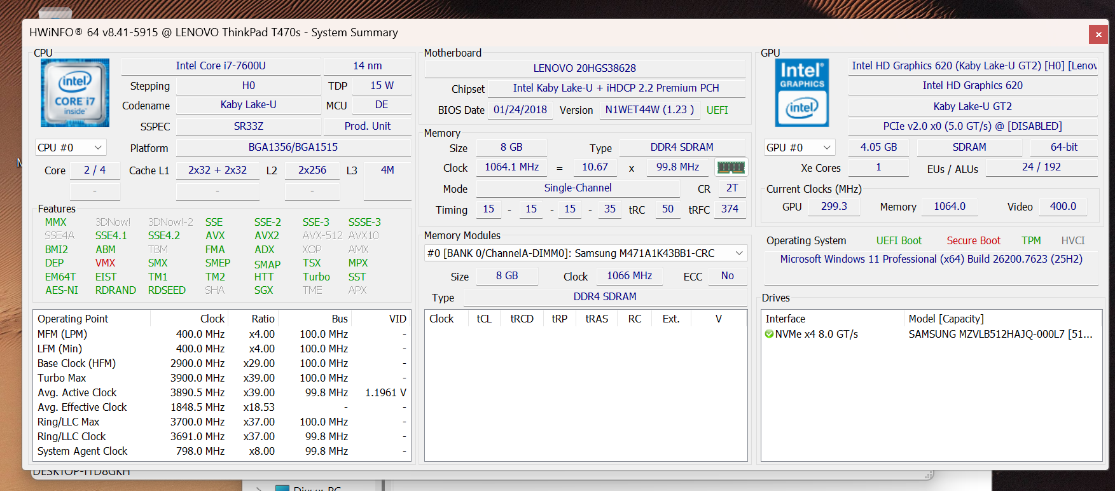
Task: Select the EUs / ALUs 24 / 192 value
Action: (x=1041, y=167)
